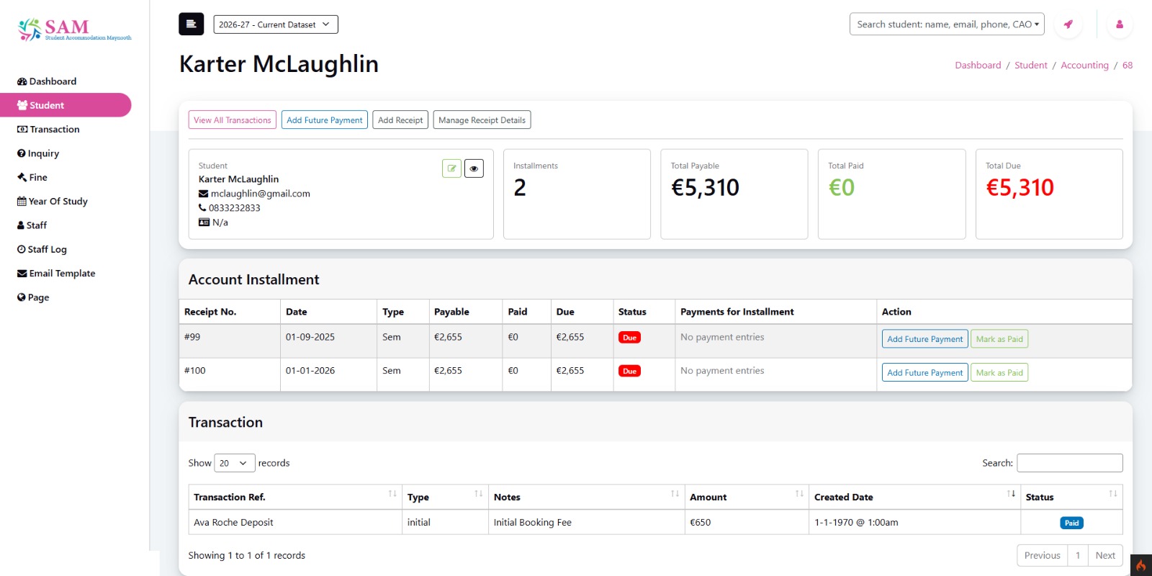Screen dimensions: 1152x576
Task: Click the receipt number #99 cell
Action: pos(230,341)
